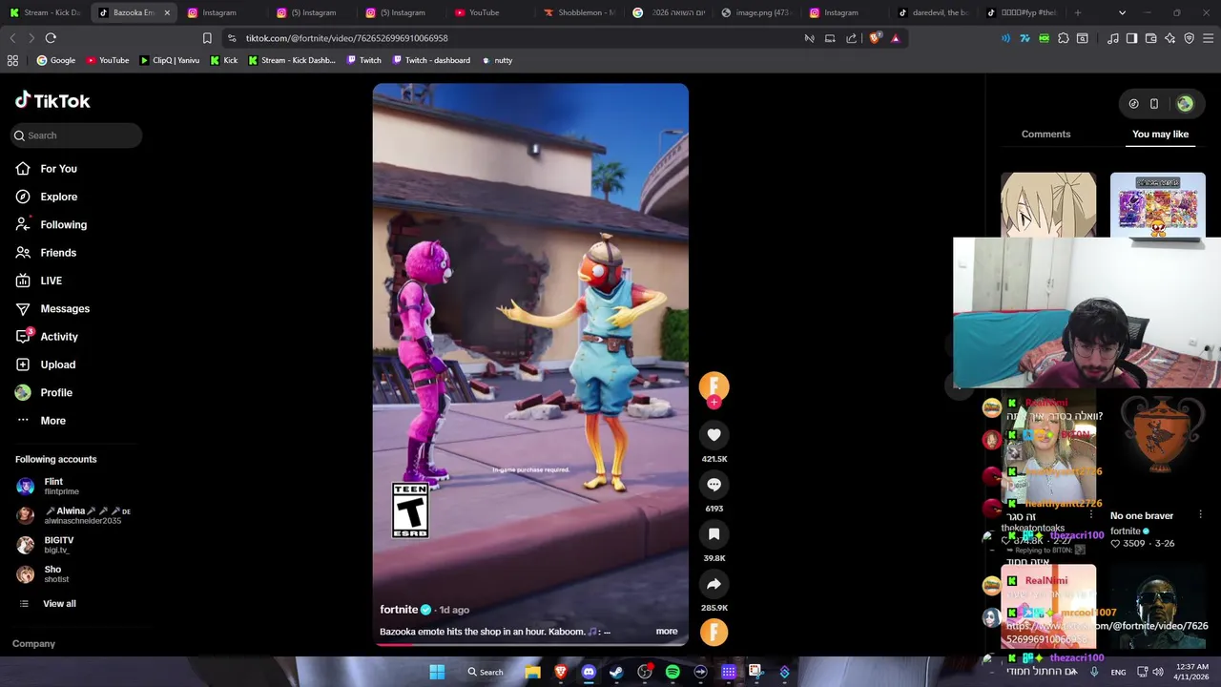Open Leo AI sparkle icon
1221x687 pixels.
click(x=1169, y=38)
